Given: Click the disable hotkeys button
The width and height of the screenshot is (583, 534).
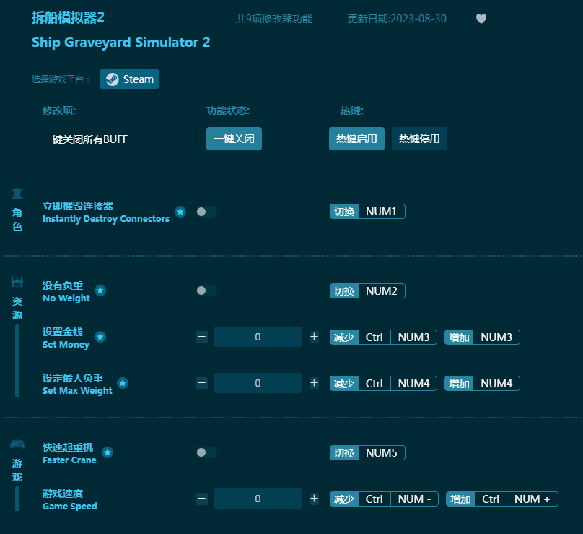Looking at the screenshot, I should pyautogui.click(x=419, y=139).
